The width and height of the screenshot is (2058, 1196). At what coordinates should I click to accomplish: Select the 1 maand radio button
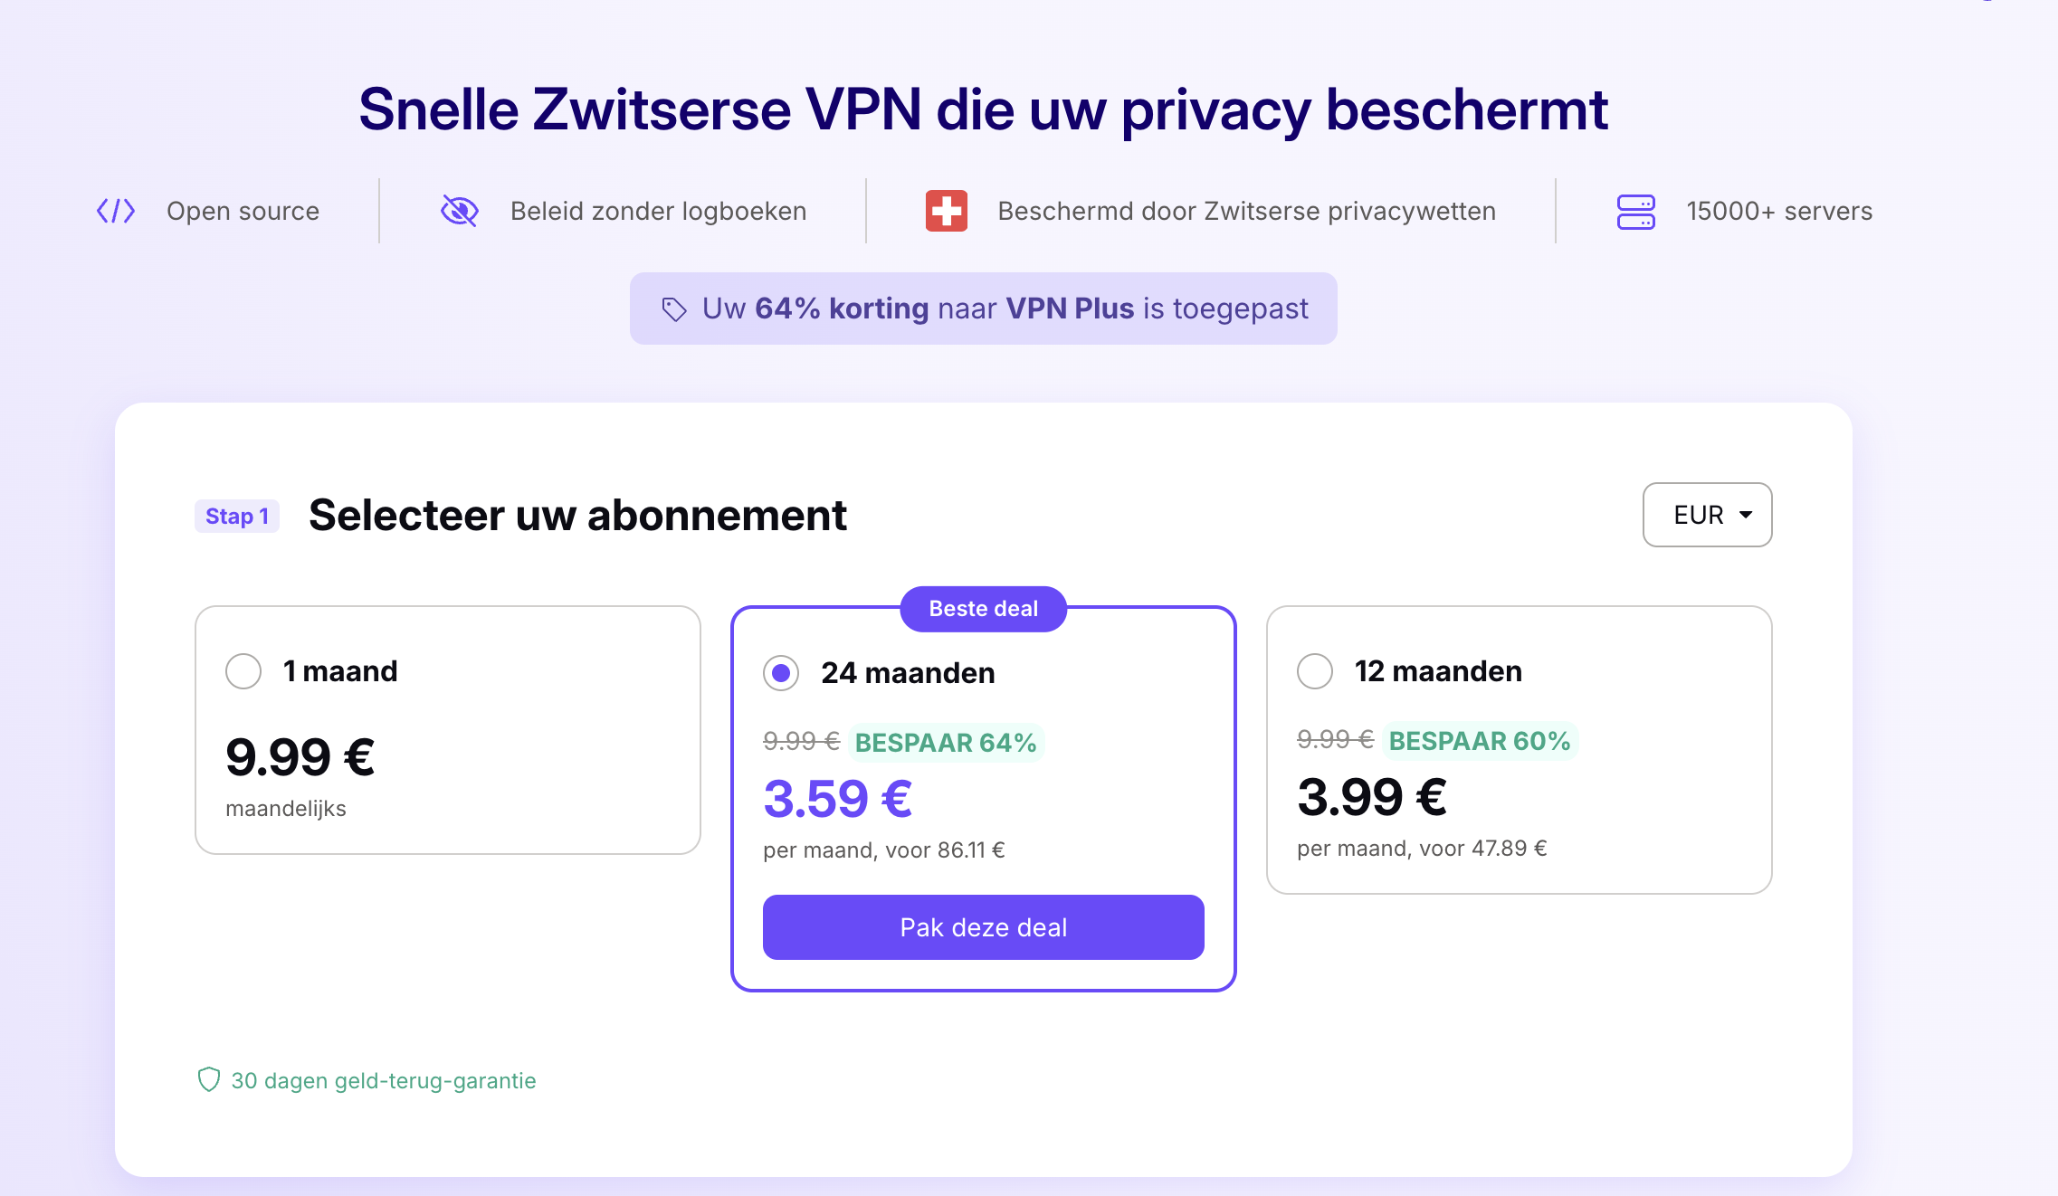coord(243,671)
